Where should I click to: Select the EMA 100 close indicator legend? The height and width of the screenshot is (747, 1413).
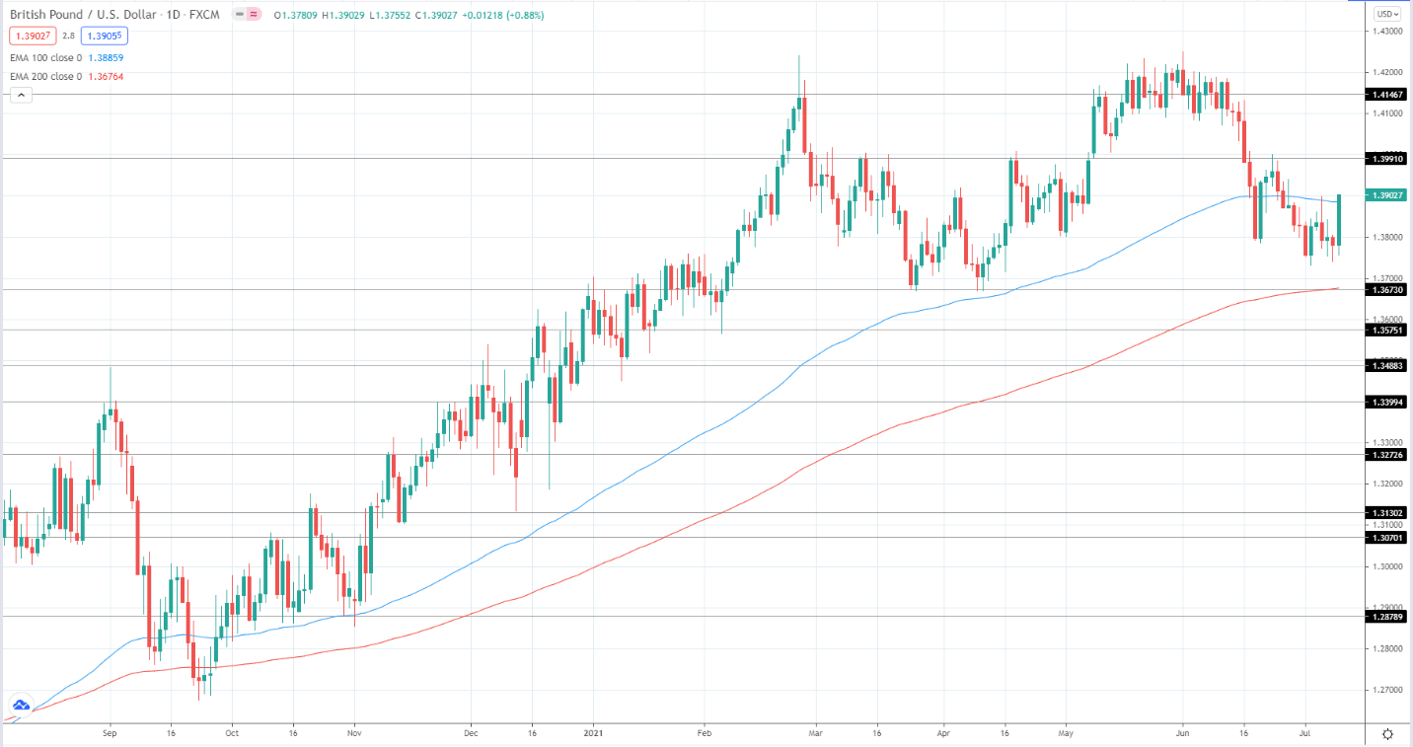click(x=46, y=58)
